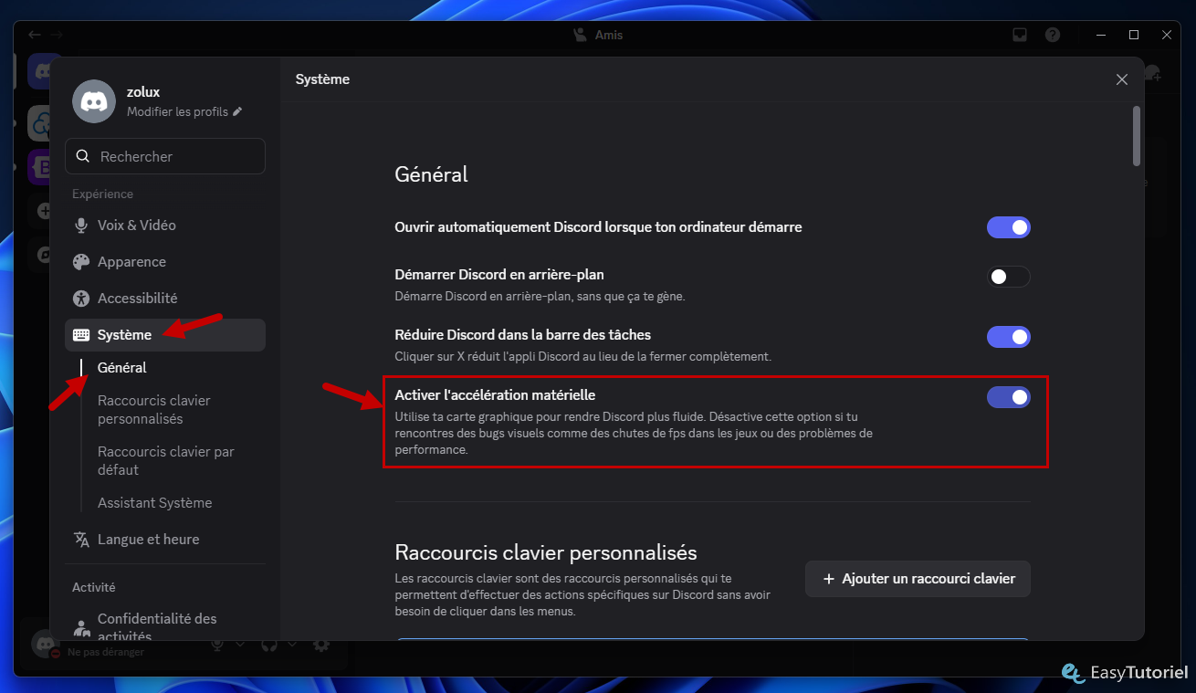Select the Général sub-item
This screenshot has height=693, width=1196.
tap(122, 368)
